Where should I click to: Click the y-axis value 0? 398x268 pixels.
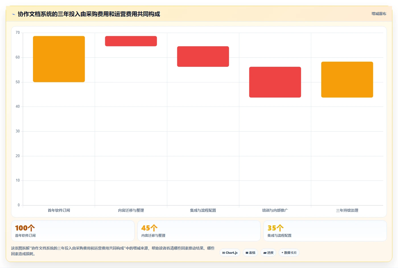click(19, 205)
